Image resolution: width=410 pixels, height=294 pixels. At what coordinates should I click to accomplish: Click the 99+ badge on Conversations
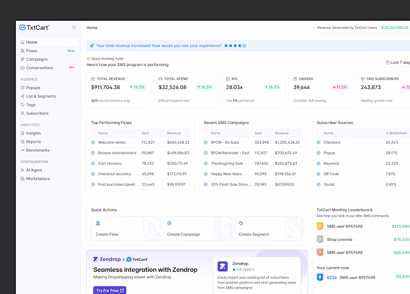pyautogui.click(x=71, y=68)
